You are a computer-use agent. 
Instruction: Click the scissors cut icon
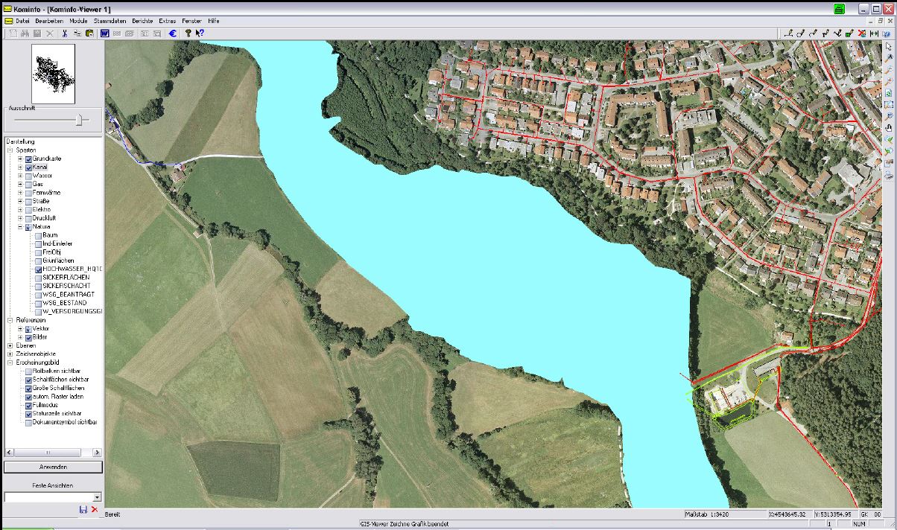[x=65, y=33]
